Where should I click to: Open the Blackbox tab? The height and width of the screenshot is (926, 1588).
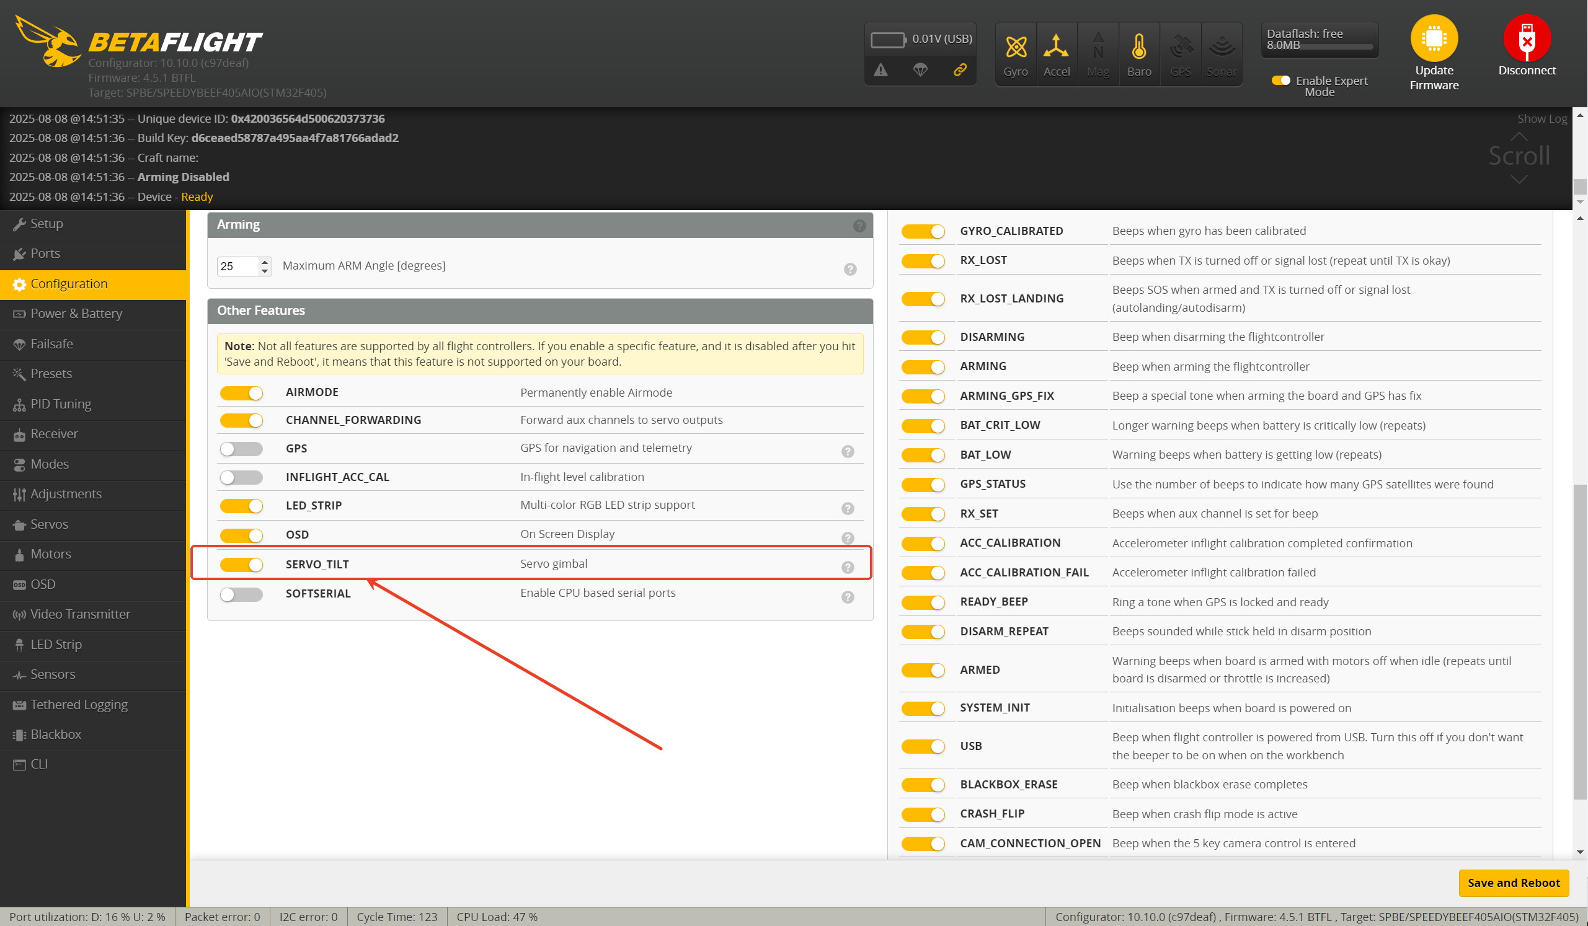tap(93, 734)
